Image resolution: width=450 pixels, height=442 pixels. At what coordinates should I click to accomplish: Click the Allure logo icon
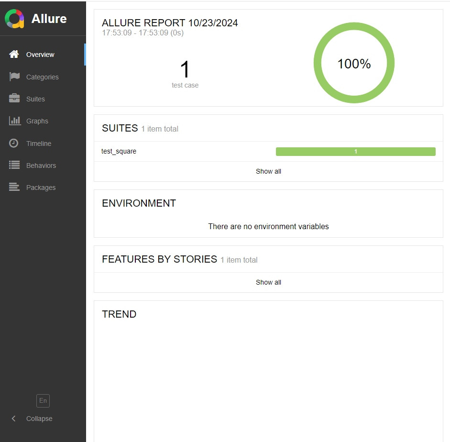pyautogui.click(x=14, y=19)
